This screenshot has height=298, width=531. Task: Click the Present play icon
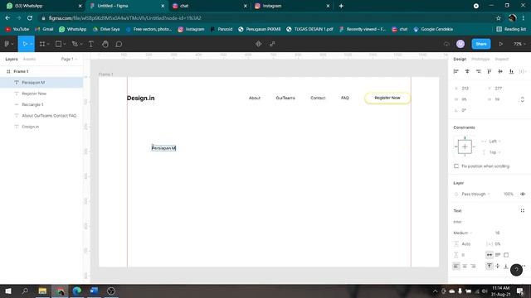coord(500,44)
